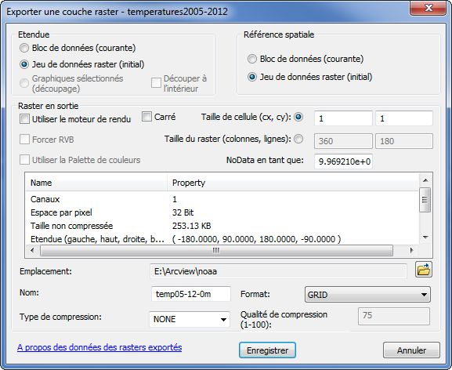This screenshot has height=370, width=452.
Task: Open the folder browse icon beside Emplacement
Action: (424, 270)
